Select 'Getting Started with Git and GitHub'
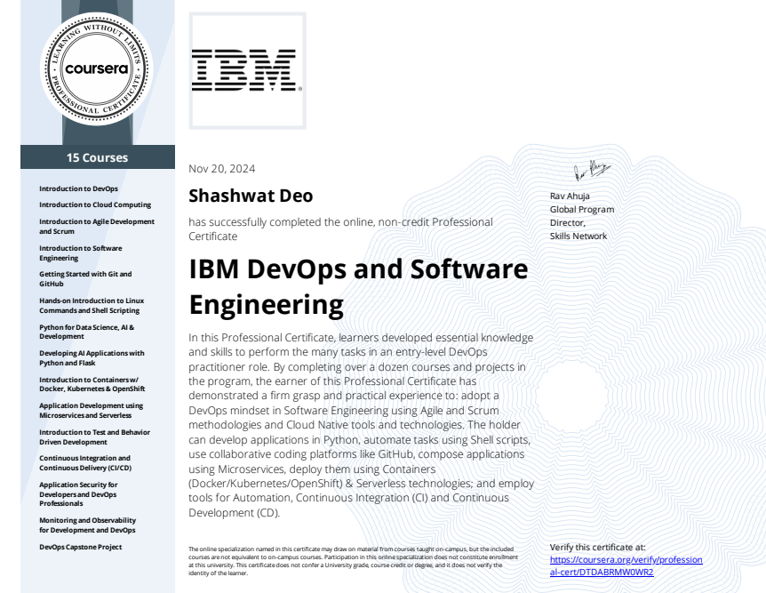766x593 pixels. coord(85,279)
